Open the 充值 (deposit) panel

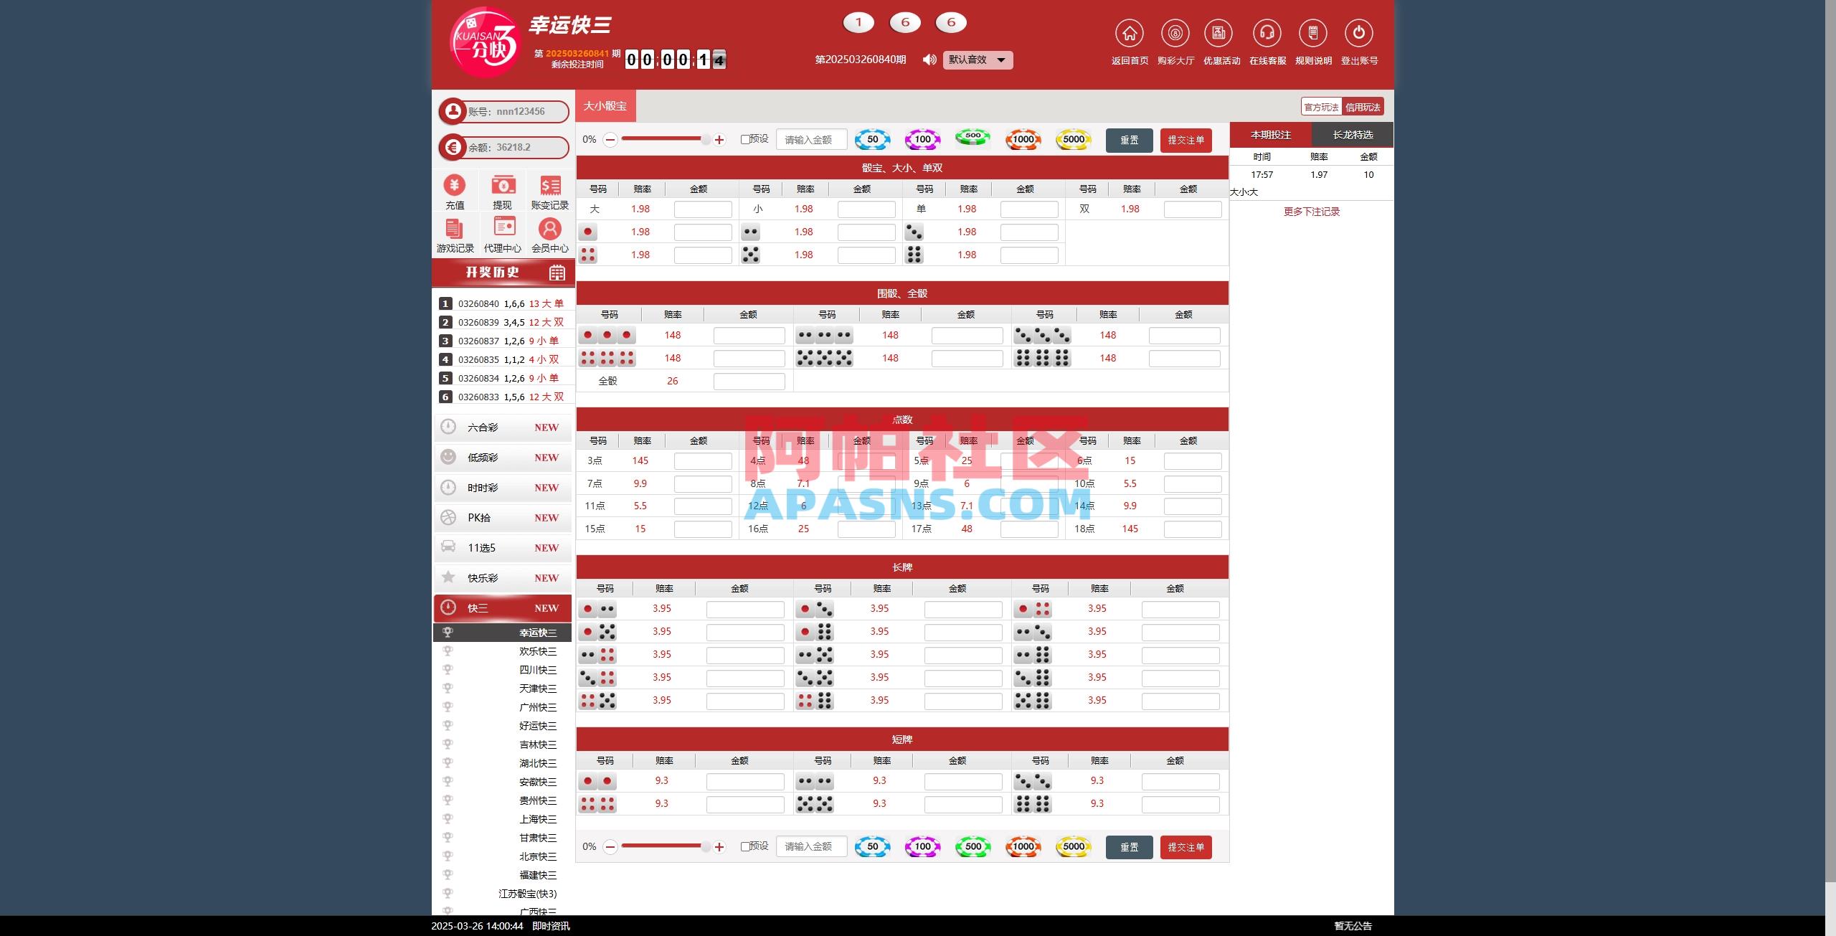(x=455, y=190)
